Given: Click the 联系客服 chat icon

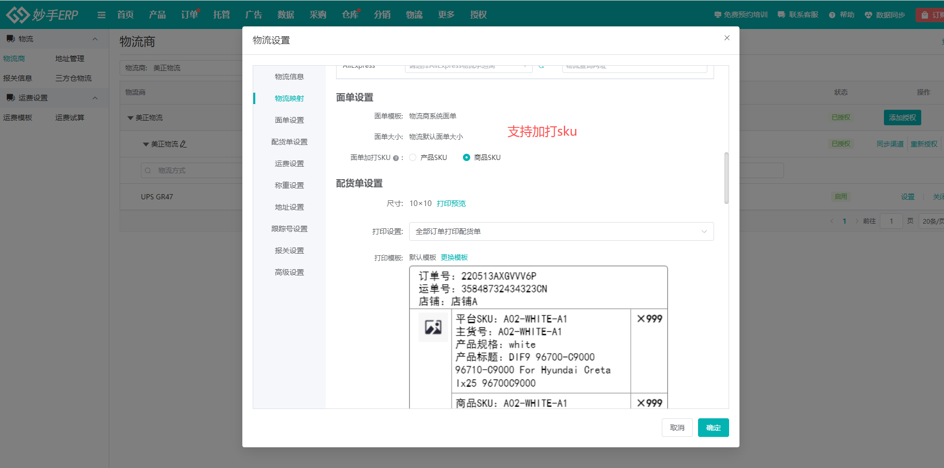Looking at the screenshot, I should point(781,14).
